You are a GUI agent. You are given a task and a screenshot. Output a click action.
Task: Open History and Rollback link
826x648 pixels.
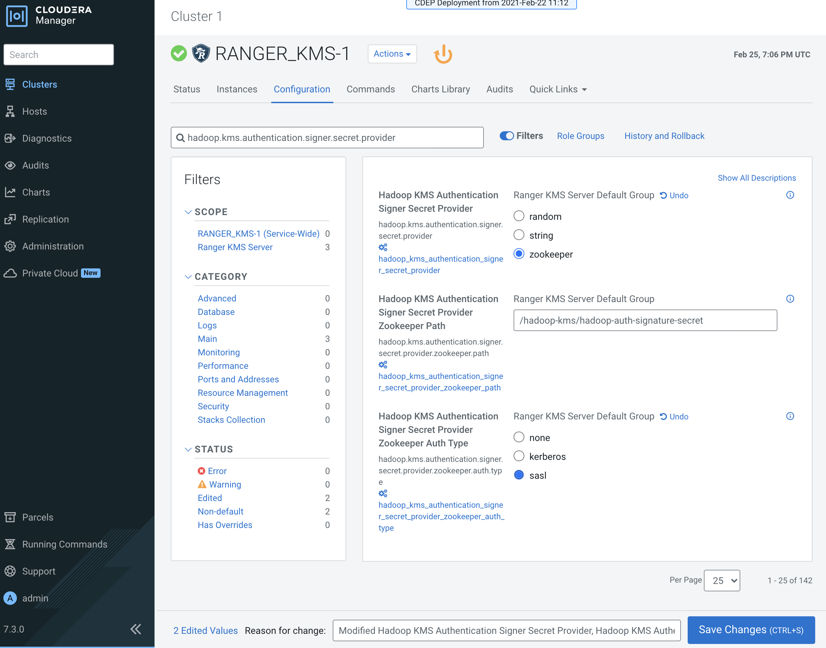pyautogui.click(x=664, y=136)
